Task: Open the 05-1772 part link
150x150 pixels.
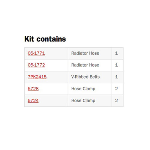Action: coord(36,65)
